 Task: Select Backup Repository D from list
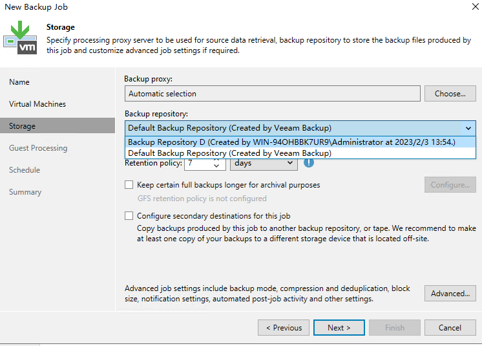(x=300, y=142)
